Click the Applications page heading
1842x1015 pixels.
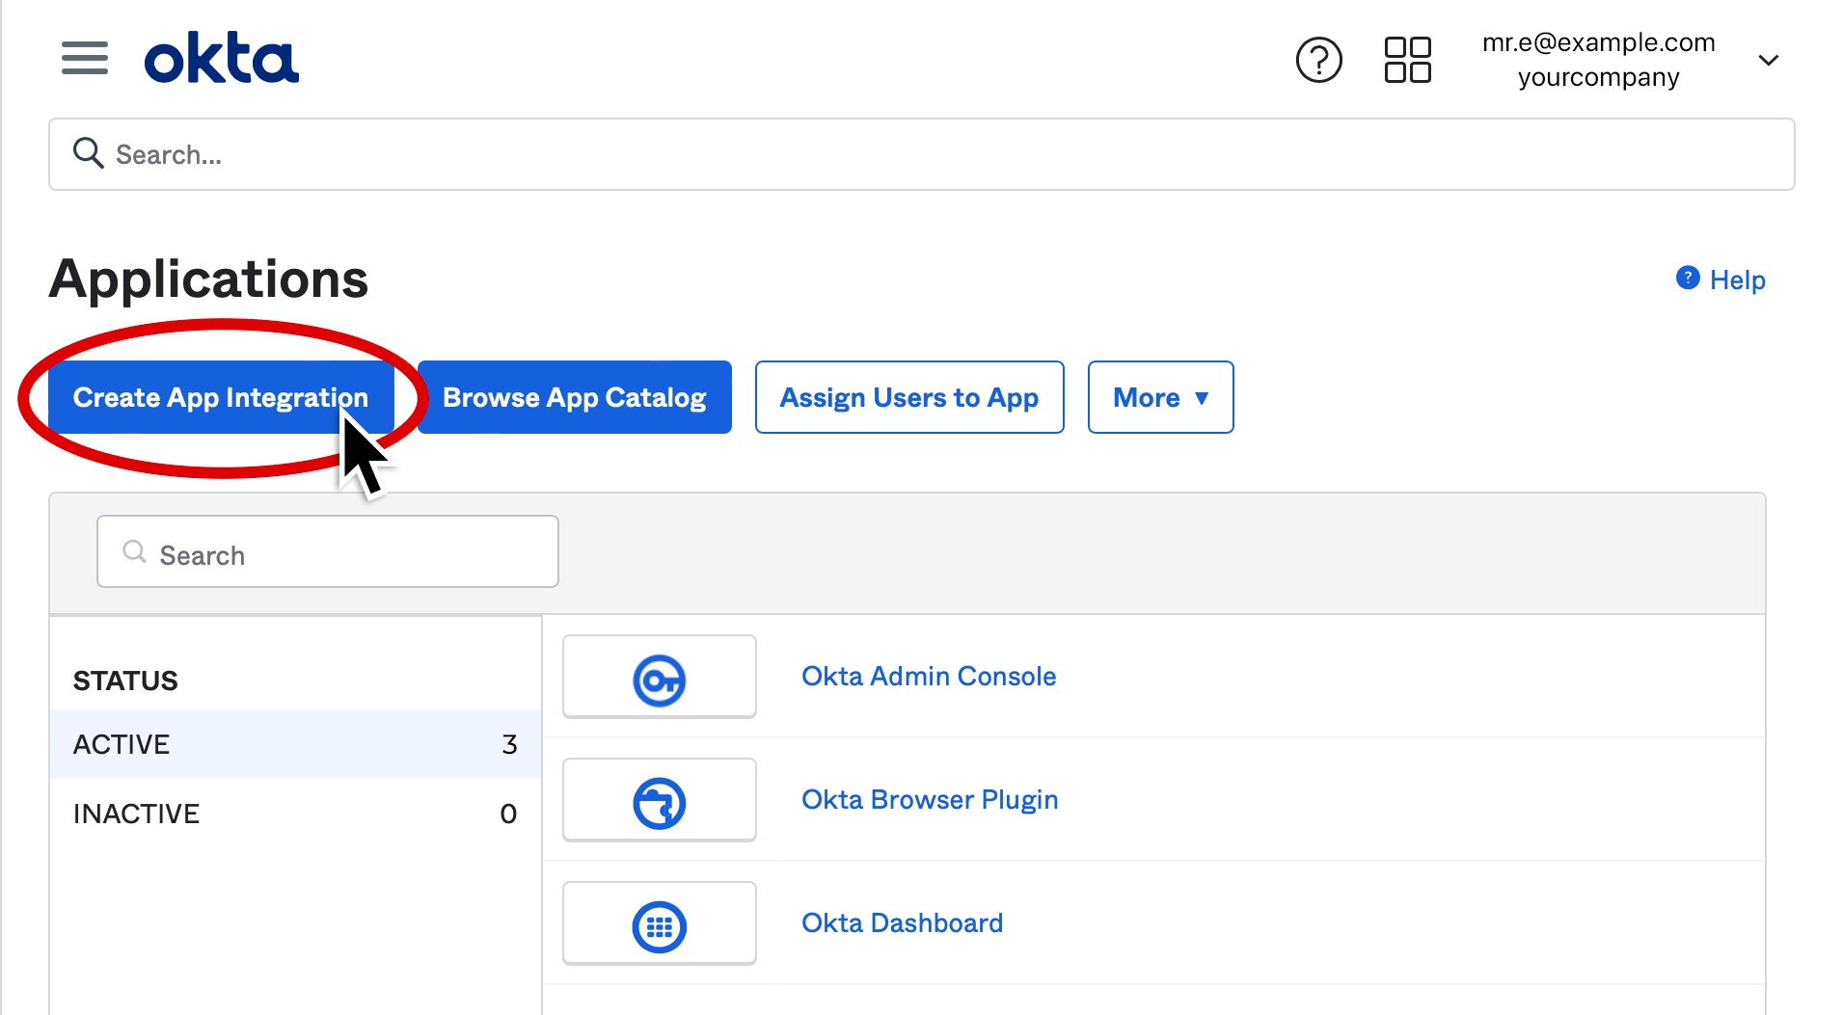point(208,279)
